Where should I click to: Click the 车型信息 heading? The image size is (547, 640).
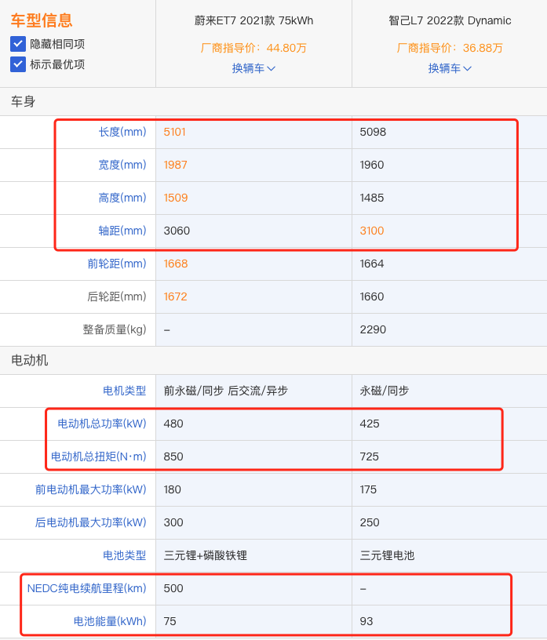(42, 20)
